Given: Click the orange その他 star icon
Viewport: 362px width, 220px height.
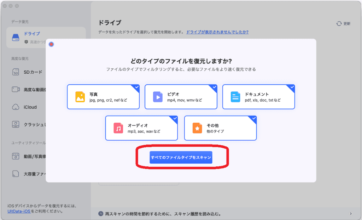Looking at the screenshot, I should point(197,128).
